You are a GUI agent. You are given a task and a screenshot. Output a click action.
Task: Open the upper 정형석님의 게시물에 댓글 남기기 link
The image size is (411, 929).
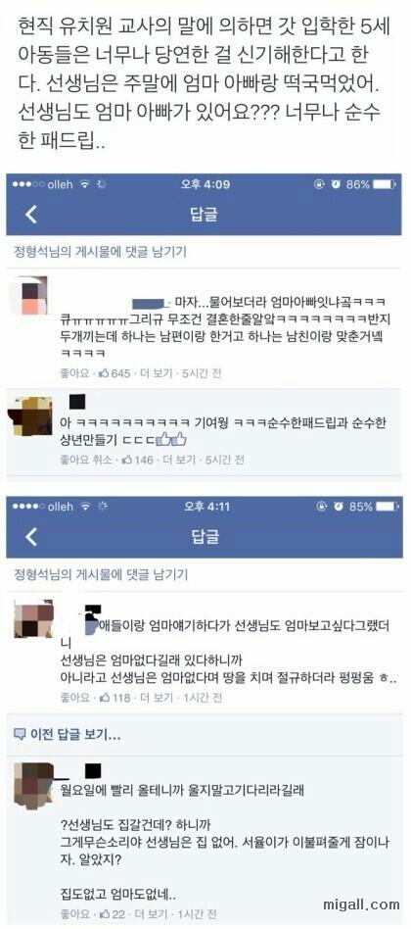100,252
